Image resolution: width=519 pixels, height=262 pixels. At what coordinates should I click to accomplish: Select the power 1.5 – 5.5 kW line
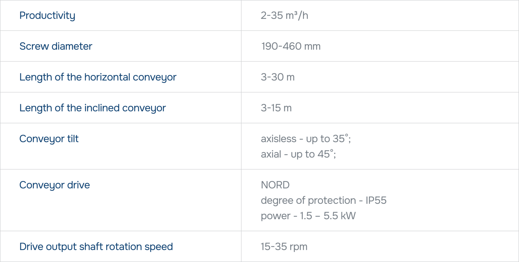pos(308,216)
